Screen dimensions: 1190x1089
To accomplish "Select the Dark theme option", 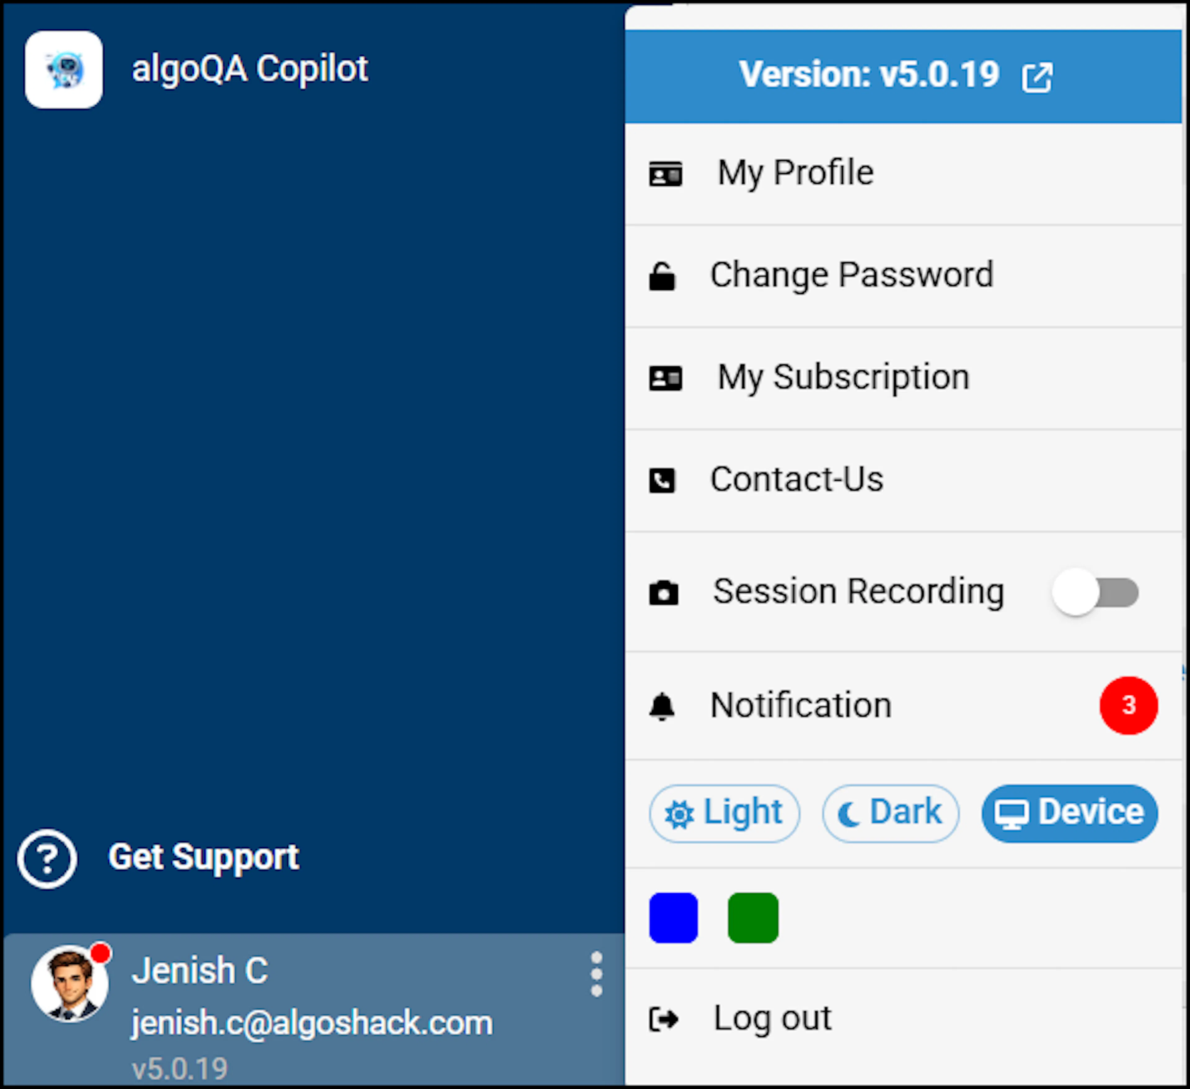I will (x=890, y=814).
